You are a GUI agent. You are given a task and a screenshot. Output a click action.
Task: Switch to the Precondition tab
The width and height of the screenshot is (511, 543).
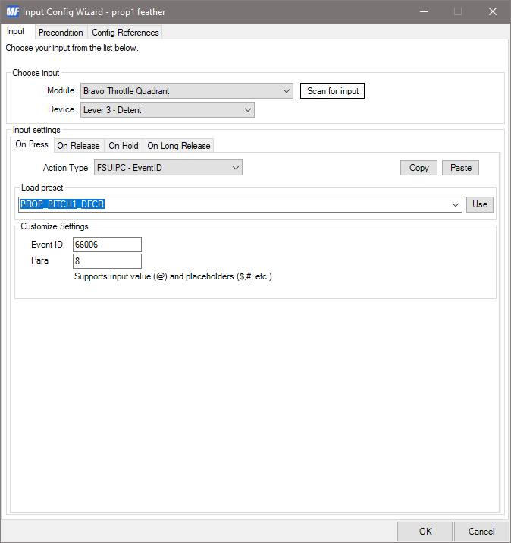click(61, 33)
